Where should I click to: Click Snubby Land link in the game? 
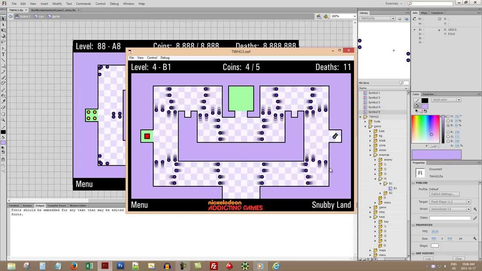[331, 205]
